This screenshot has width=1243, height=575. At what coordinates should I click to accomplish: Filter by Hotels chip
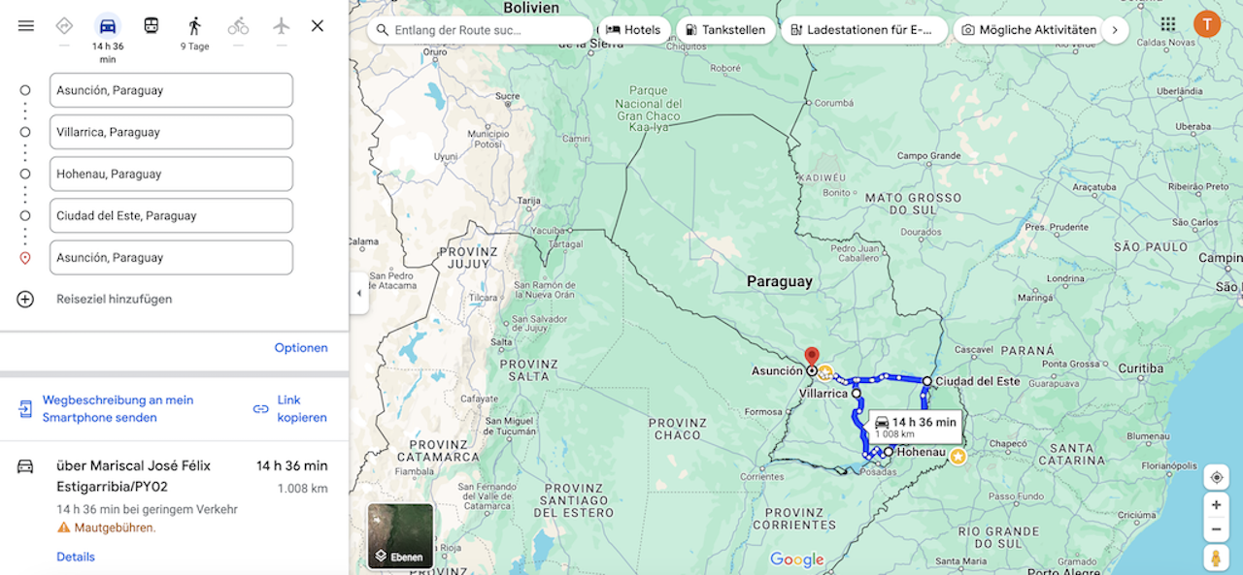pos(633,30)
